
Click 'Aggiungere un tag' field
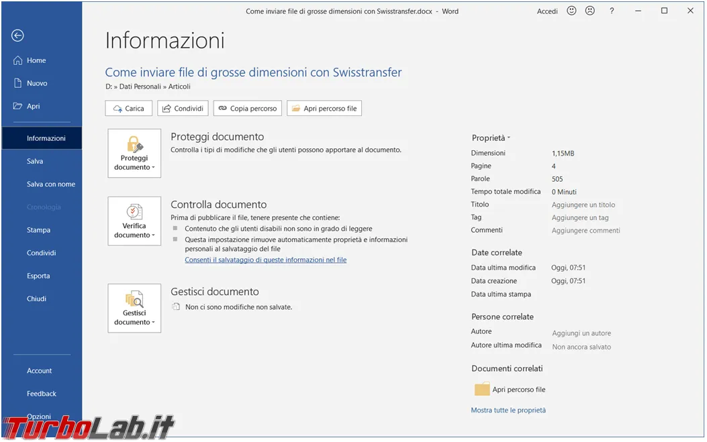coord(580,217)
